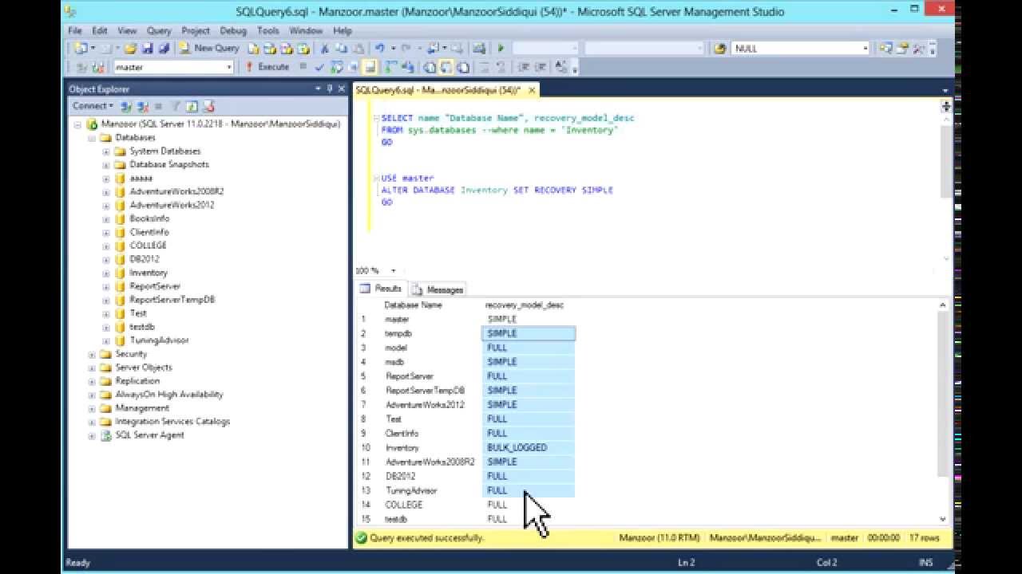Select Replication folder in Object Explorer
The width and height of the screenshot is (1022, 574).
(x=137, y=381)
